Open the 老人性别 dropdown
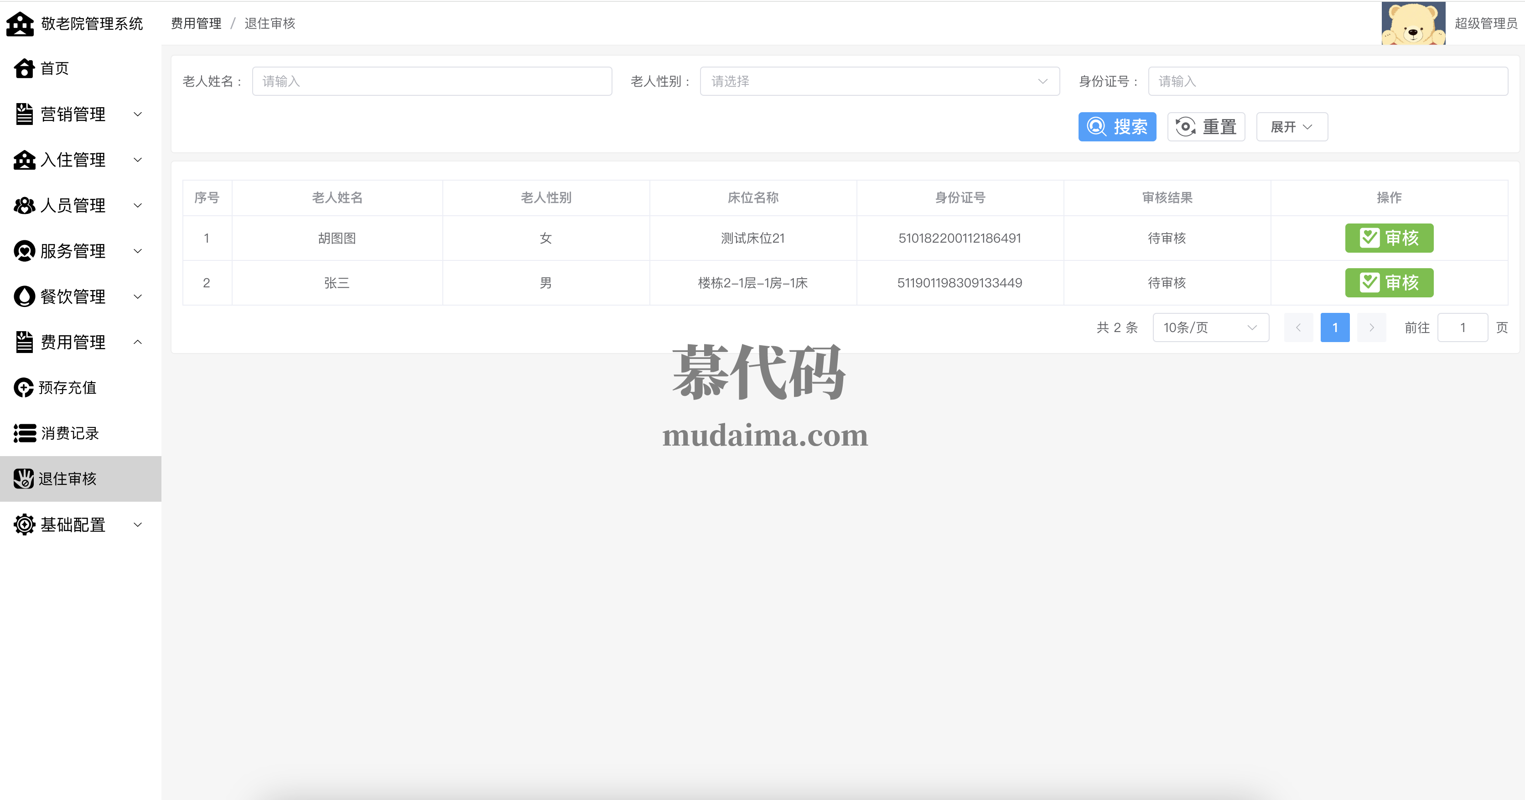 [x=879, y=81]
